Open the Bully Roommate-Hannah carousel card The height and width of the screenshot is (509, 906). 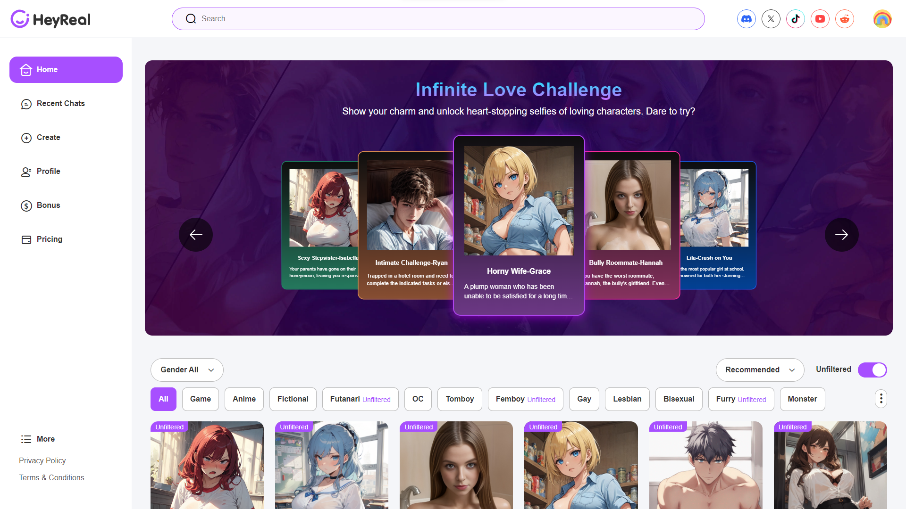pos(632,225)
